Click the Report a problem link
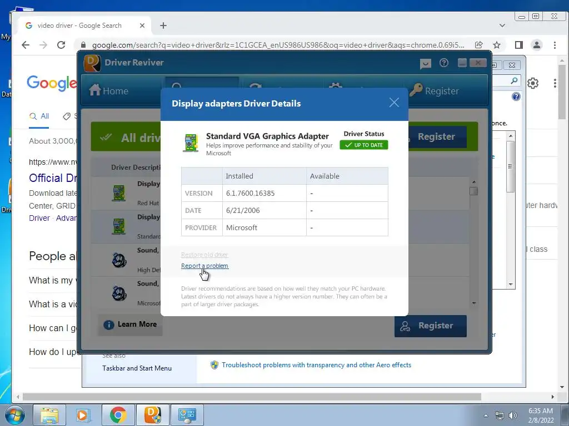This screenshot has height=426, width=569. 204,266
